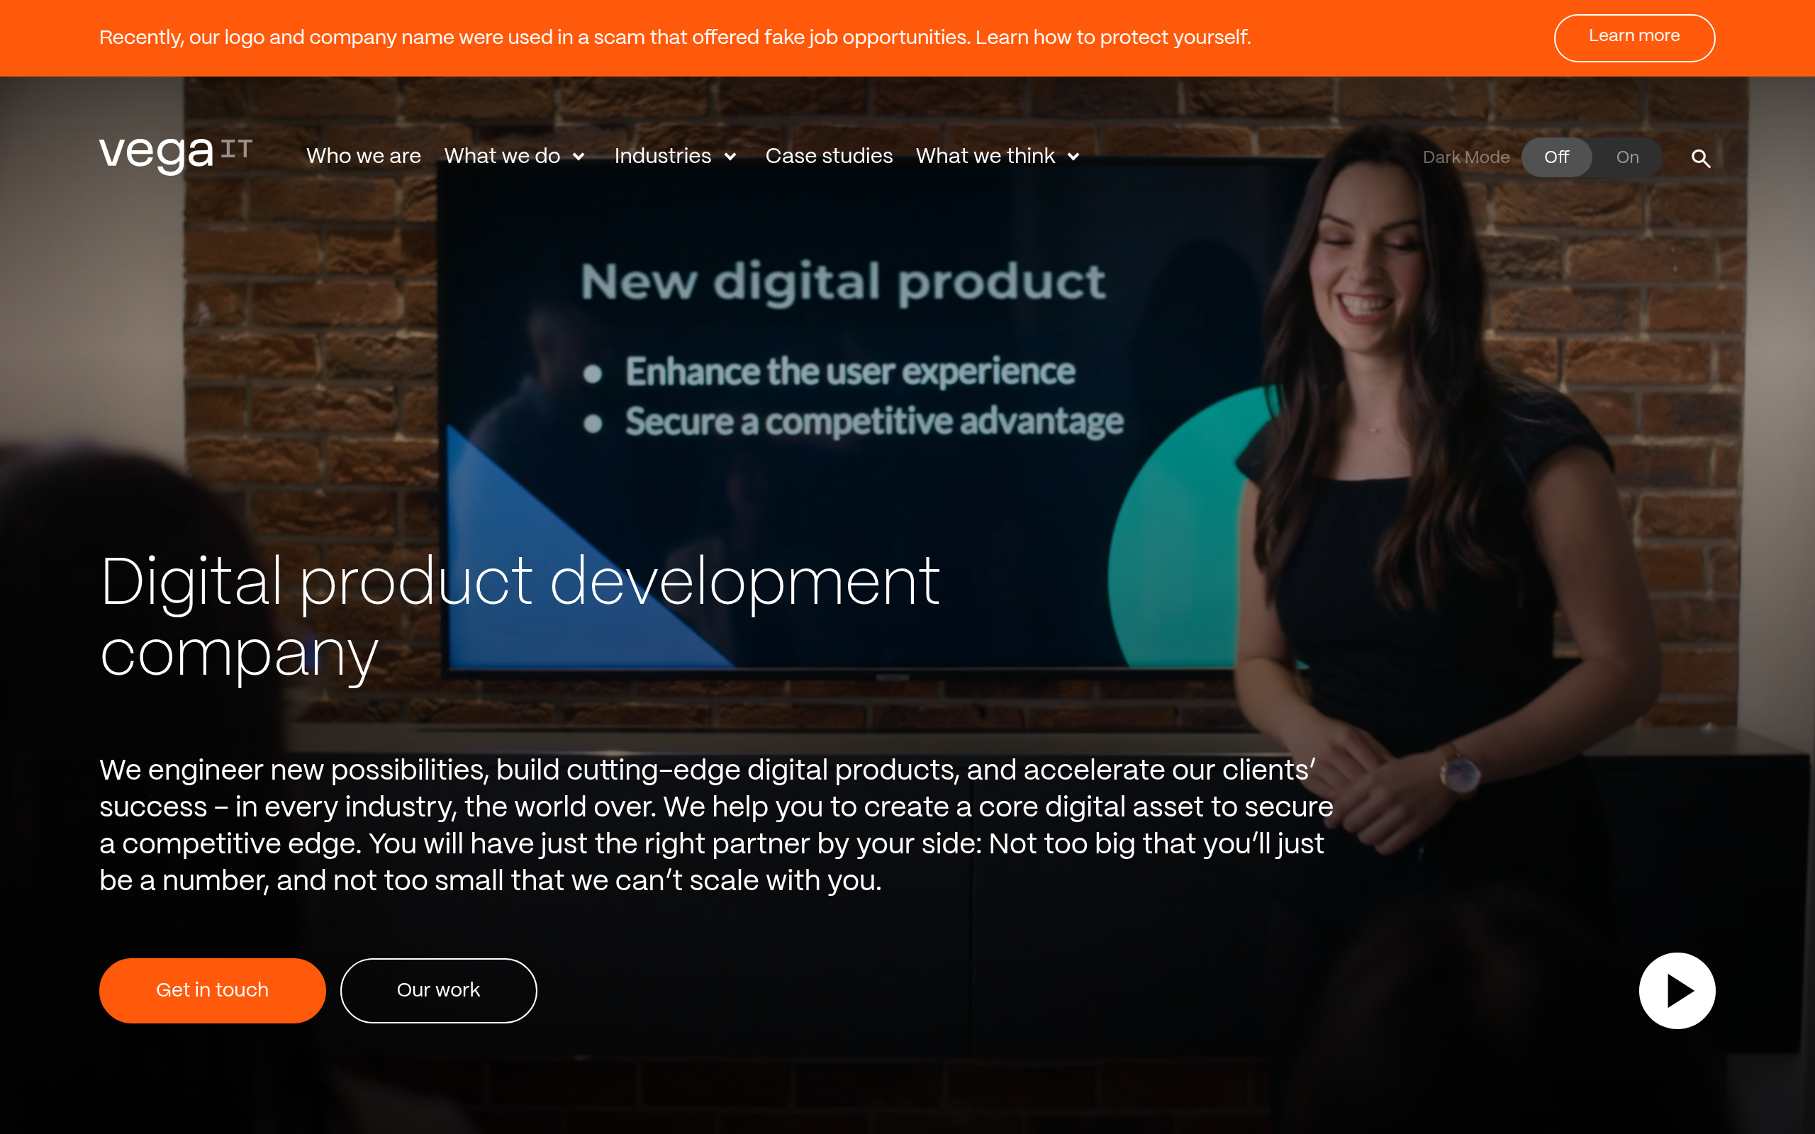Click the Digital product development company heading
This screenshot has height=1134, width=1815.
pos(519,617)
